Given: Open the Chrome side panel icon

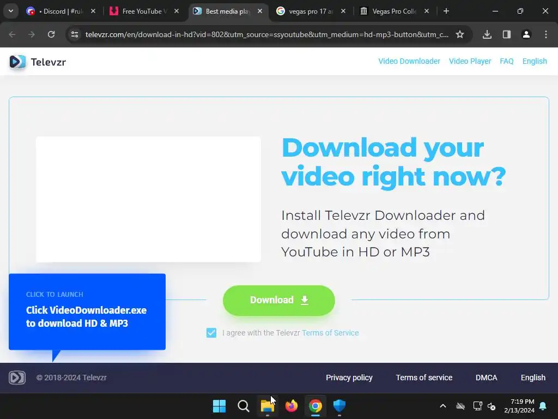Looking at the screenshot, I should click(x=507, y=34).
